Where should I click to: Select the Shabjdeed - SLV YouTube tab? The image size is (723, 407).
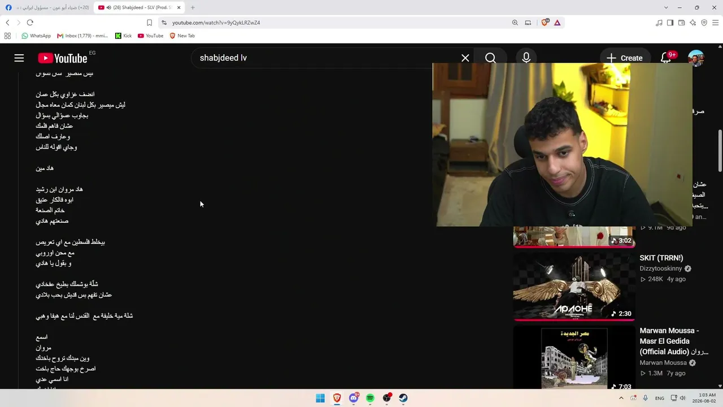[x=139, y=7]
